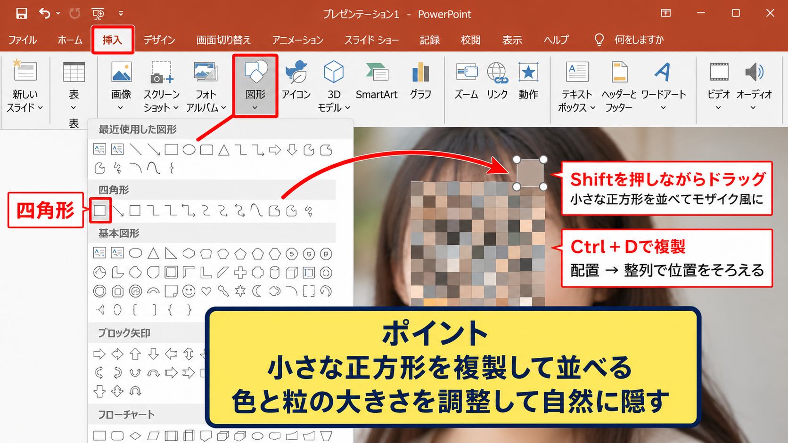
Task: Insert a 3D モデル
Action: pyautogui.click(x=334, y=87)
